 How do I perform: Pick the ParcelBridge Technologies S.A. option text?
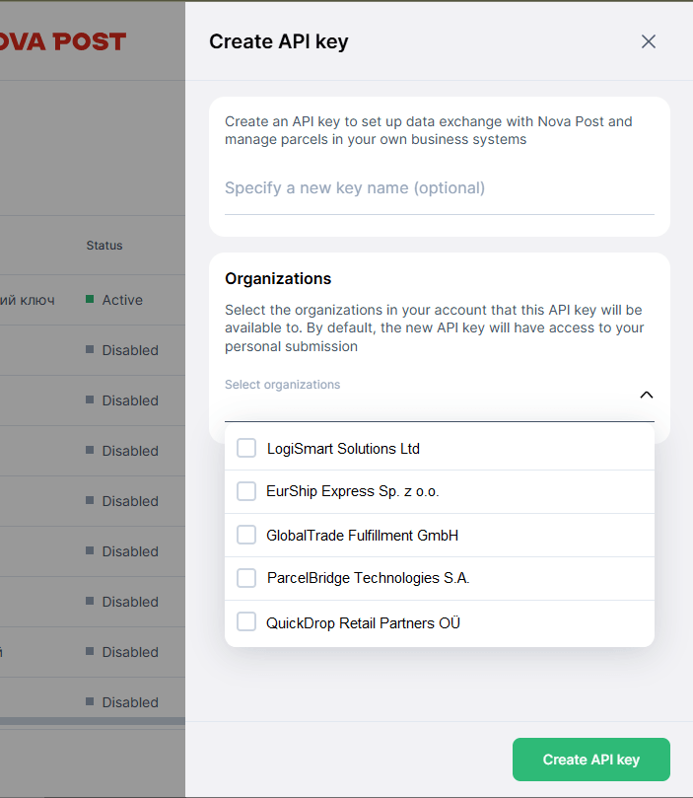[368, 578]
